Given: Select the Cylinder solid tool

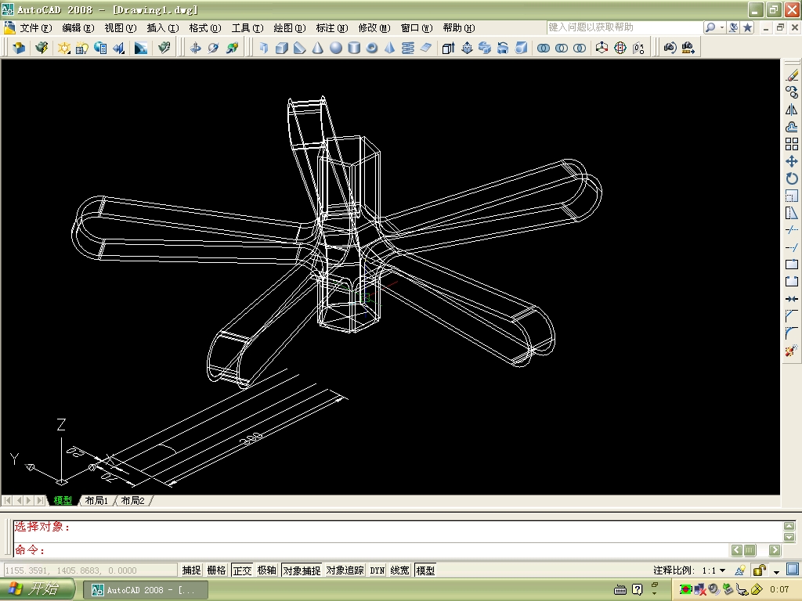Looking at the screenshot, I should pyautogui.click(x=354, y=48).
